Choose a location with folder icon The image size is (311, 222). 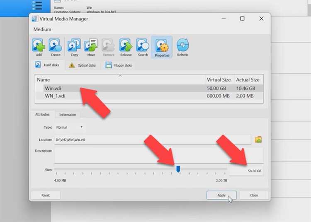pyautogui.click(x=258, y=140)
